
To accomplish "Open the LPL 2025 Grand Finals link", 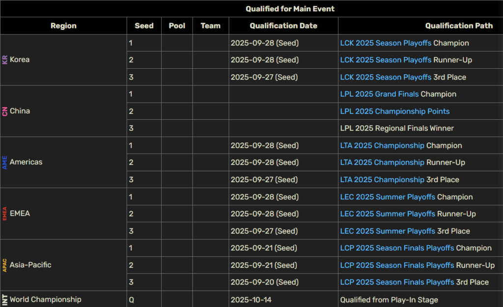I will point(380,94).
